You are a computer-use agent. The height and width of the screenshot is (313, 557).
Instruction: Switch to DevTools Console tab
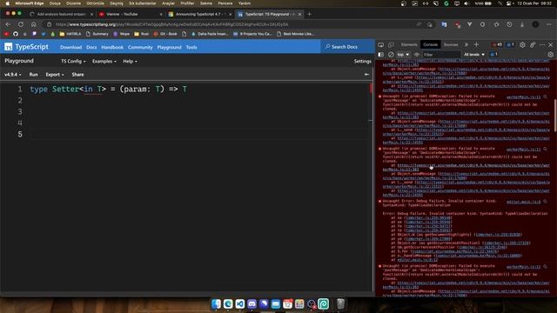430,44
